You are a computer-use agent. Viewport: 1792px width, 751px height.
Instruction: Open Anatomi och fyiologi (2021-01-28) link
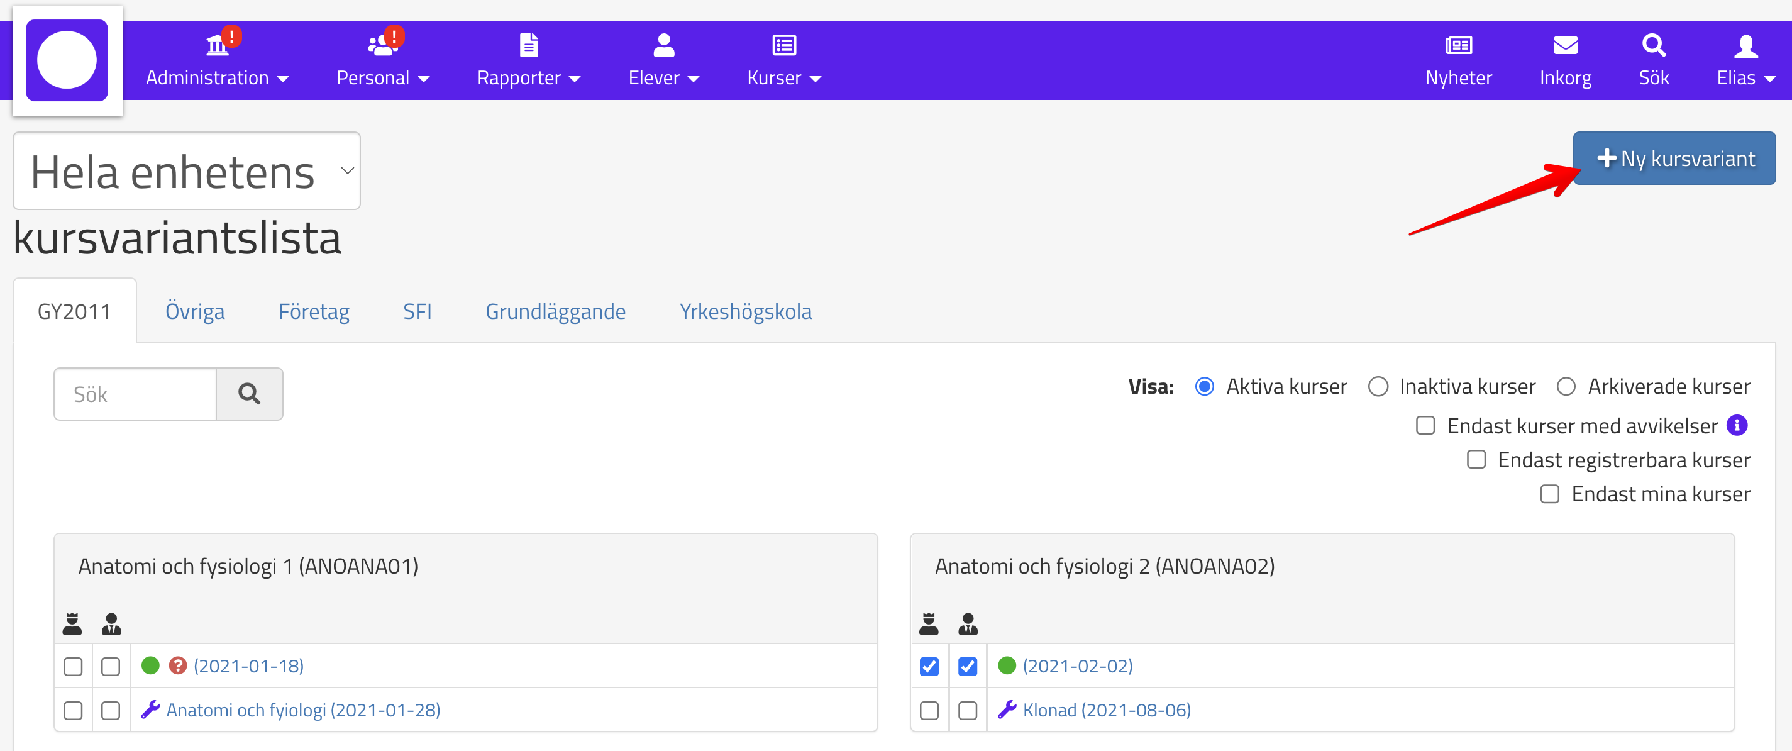302,710
